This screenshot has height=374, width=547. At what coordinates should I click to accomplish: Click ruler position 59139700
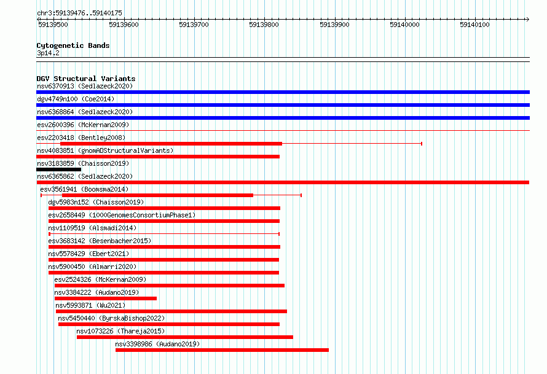click(x=194, y=25)
